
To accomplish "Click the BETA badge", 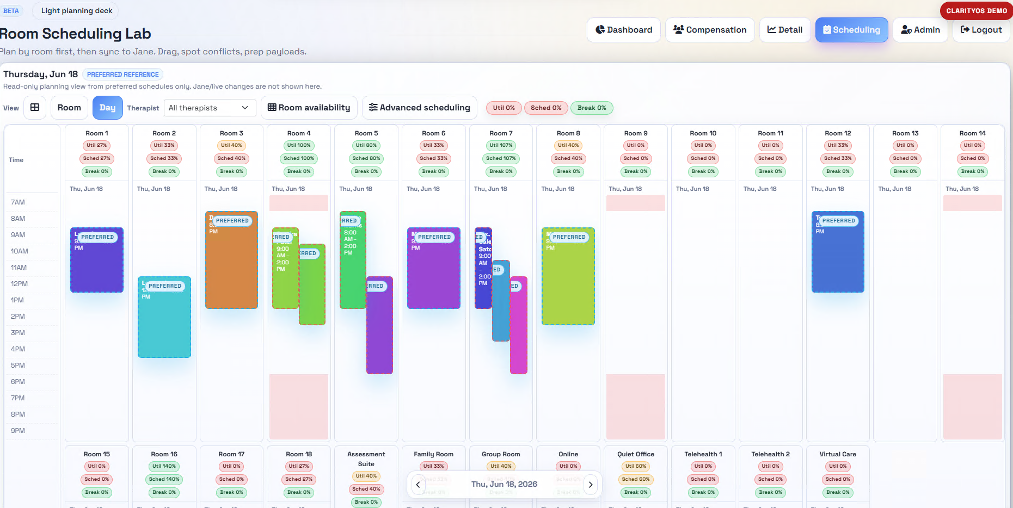I will click(11, 11).
